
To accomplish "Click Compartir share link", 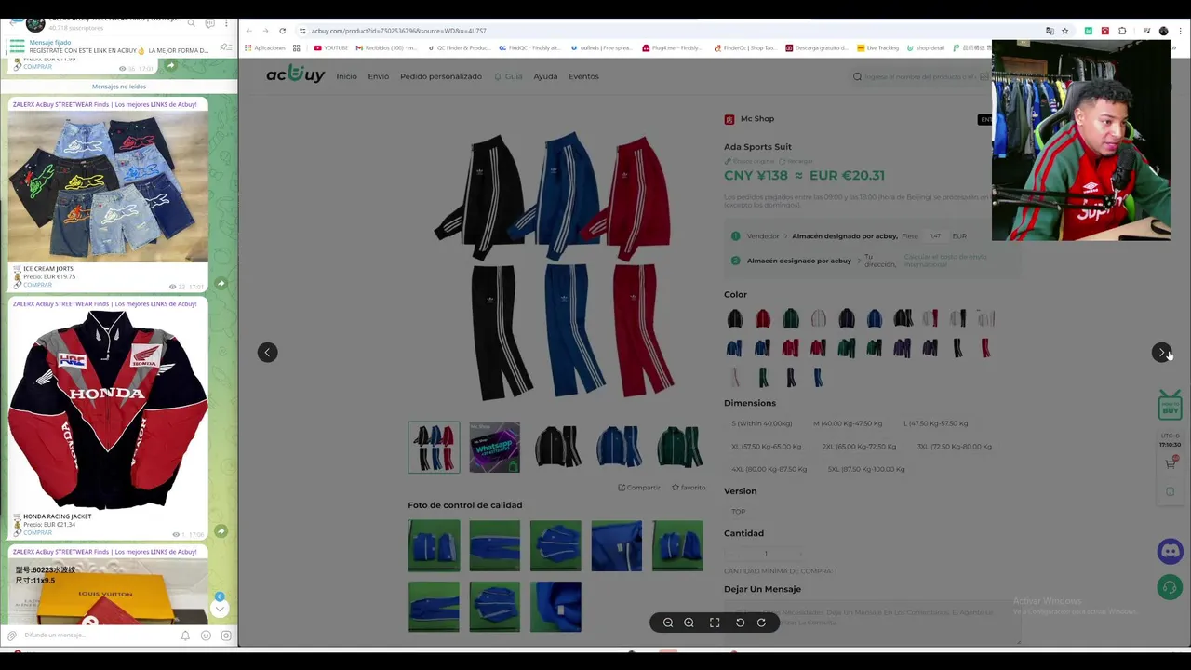I will (x=638, y=488).
